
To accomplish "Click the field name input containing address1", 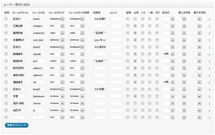I will coord(39,68).
